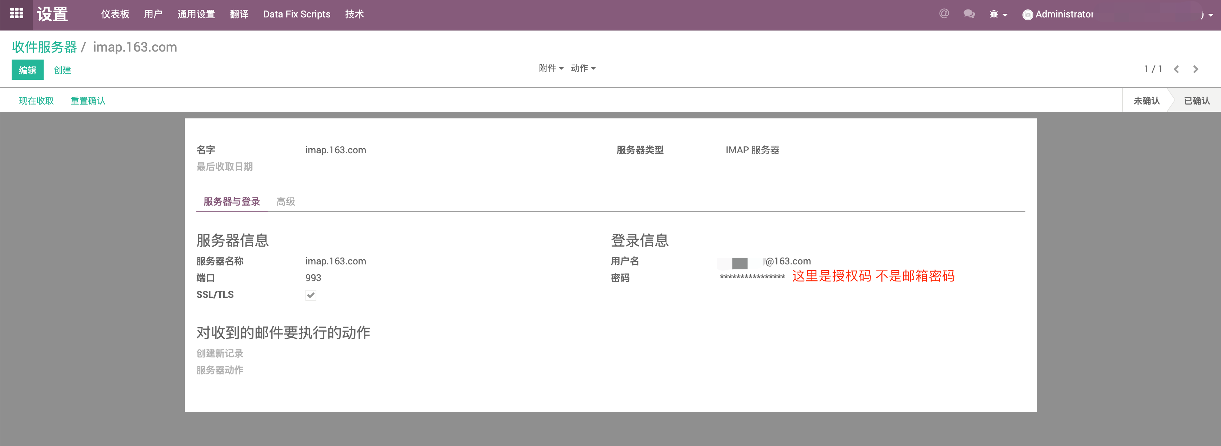The height and width of the screenshot is (446, 1221).
Task: Open Data Fix Scripts menu
Action: coord(296,14)
